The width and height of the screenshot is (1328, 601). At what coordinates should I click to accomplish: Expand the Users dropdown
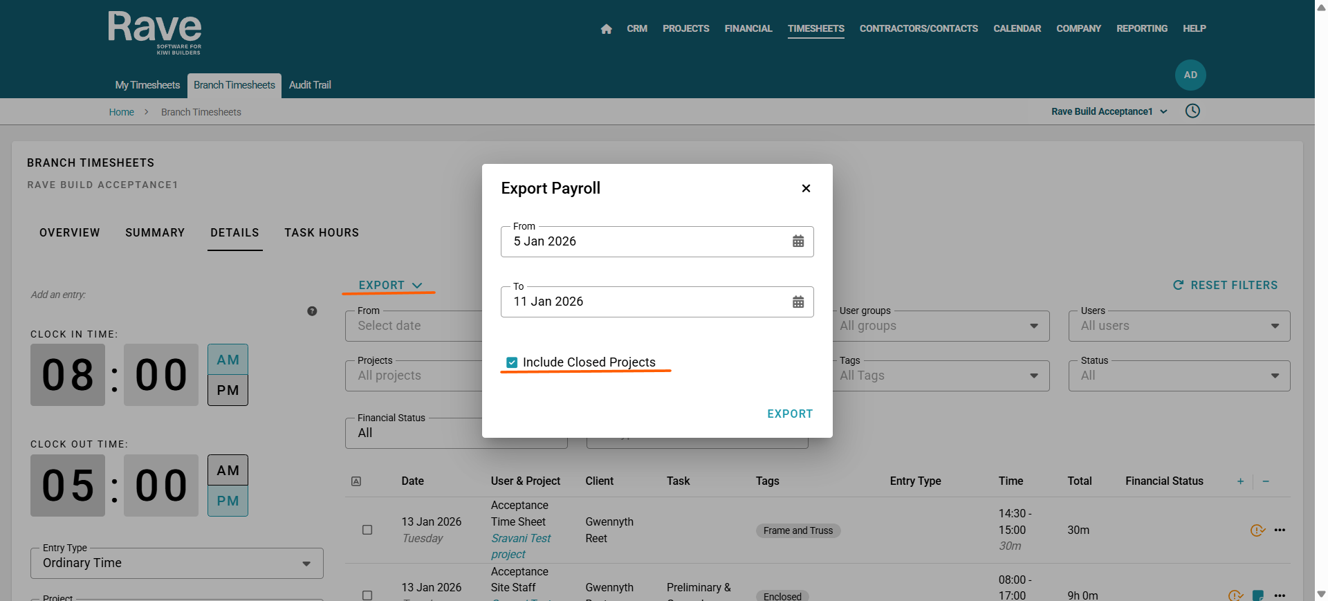click(1179, 326)
